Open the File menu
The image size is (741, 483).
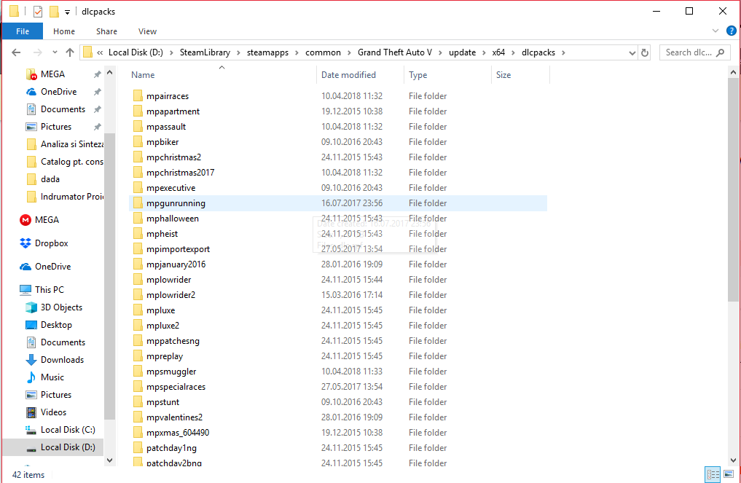[x=22, y=31]
